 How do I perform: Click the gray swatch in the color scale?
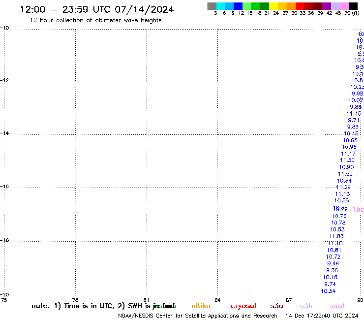212,6
